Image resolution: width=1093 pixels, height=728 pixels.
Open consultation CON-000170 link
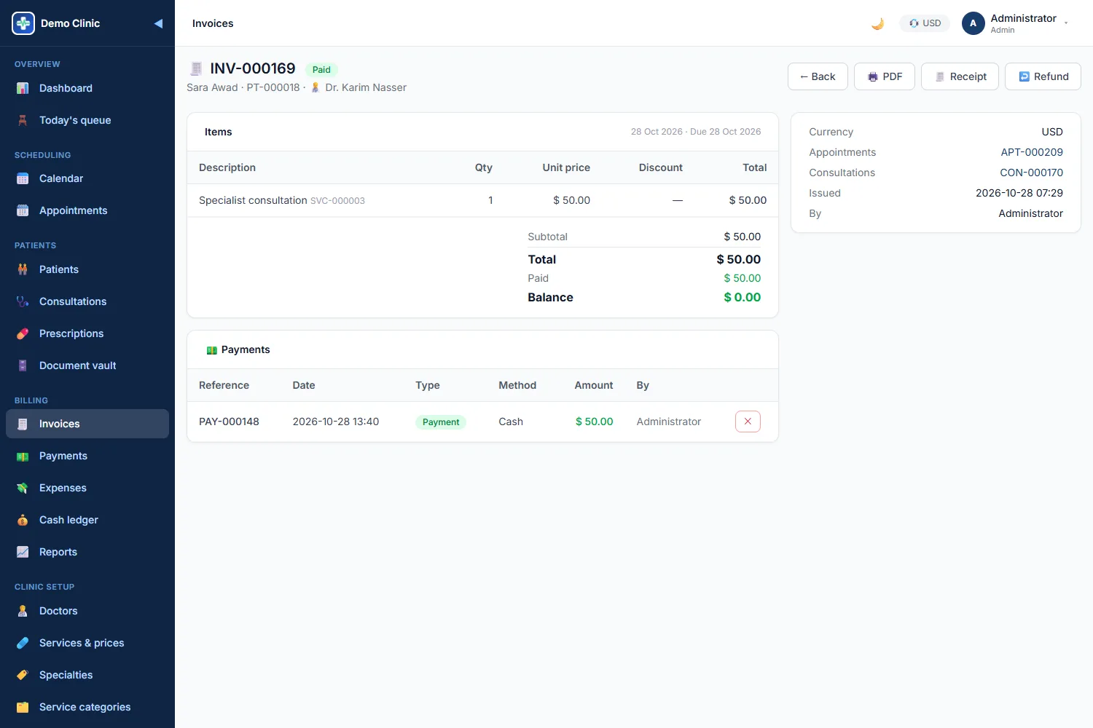[x=1031, y=173]
